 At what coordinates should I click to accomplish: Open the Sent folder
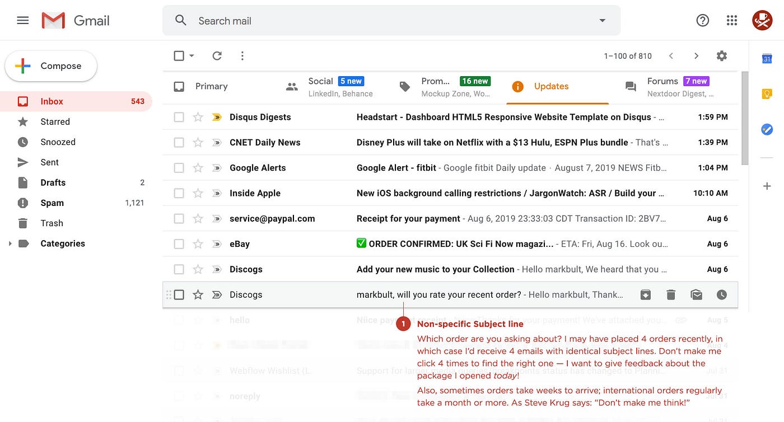(76, 162)
